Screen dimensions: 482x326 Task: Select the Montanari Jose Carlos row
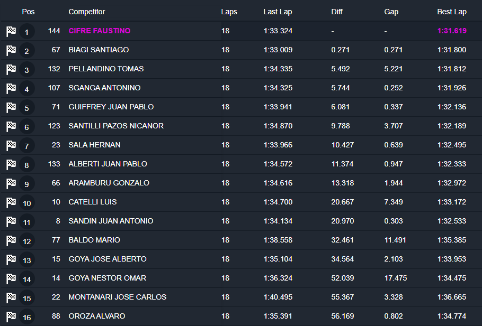118,297
